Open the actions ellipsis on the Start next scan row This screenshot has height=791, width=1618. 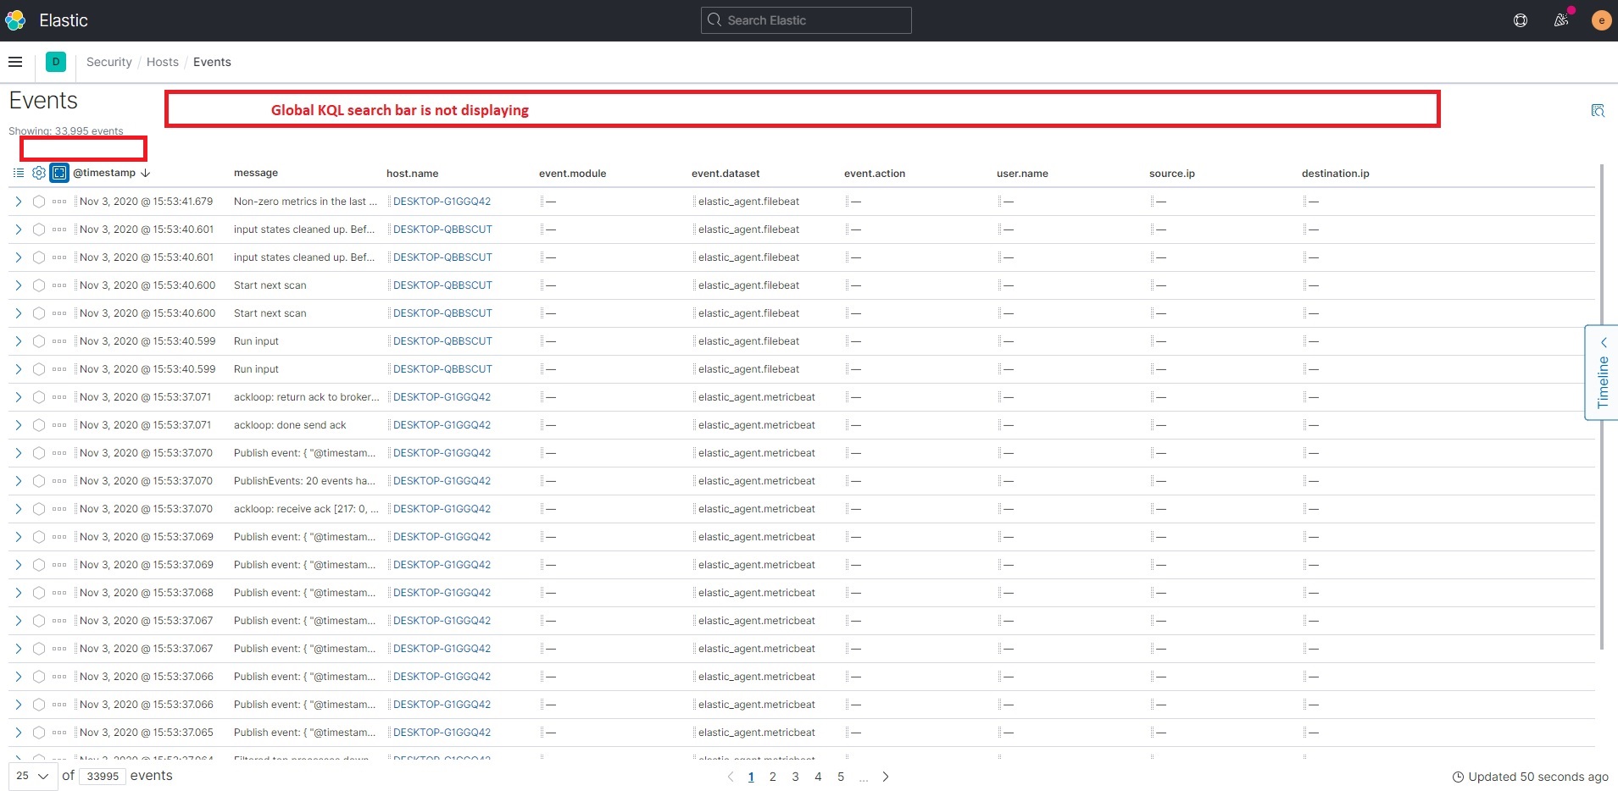58,285
